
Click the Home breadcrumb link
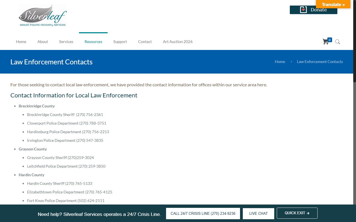point(280,62)
